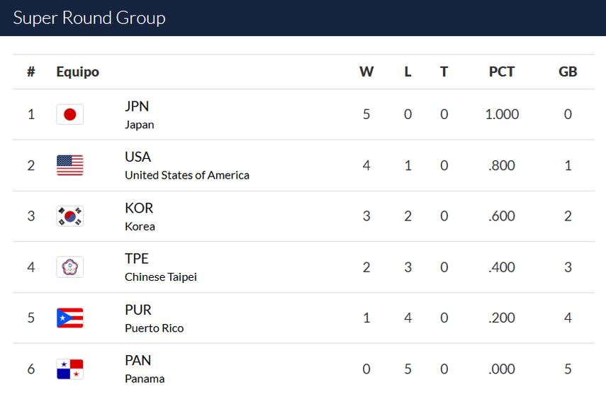This screenshot has width=606, height=397.
Task: Click the Korea flag icon
Action: 69,216
